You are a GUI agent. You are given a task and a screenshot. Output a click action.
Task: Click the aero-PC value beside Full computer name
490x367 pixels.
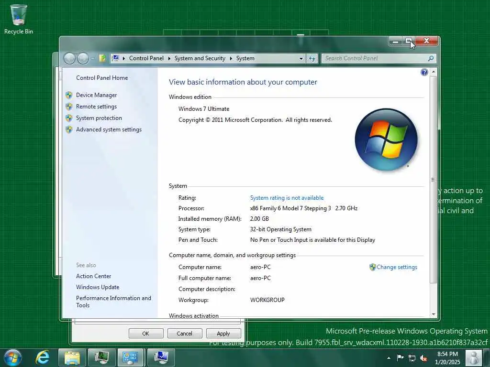tap(260, 278)
